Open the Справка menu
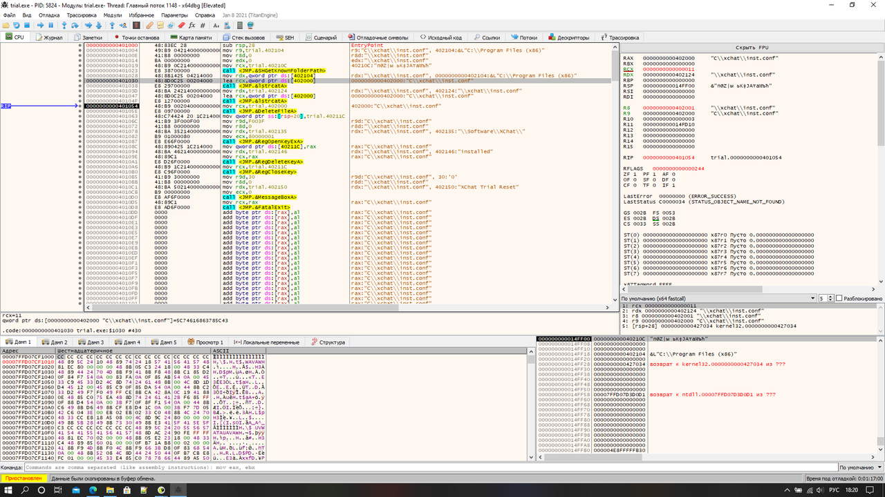This screenshot has width=885, height=497. tap(205, 14)
